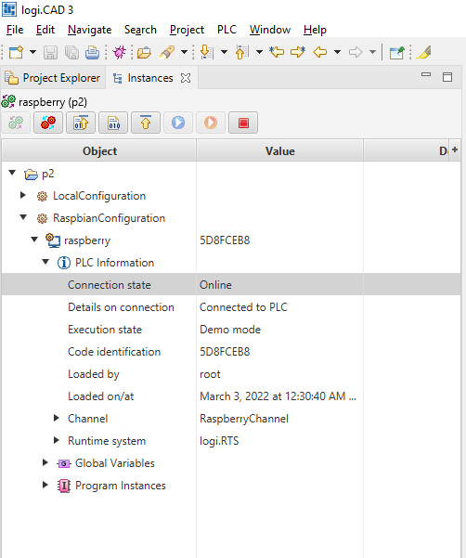This screenshot has height=558, width=466.
Task: Click the Next Edit Location icon
Action: pyautogui.click(x=298, y=52)
